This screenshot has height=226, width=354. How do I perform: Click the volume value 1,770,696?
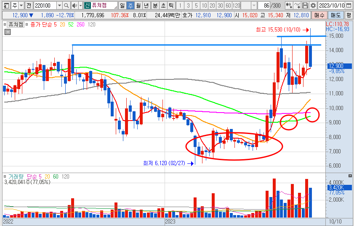(x=93, y=15)
